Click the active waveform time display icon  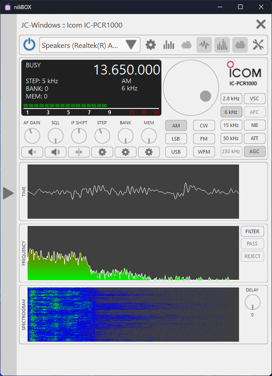coord(204,45)
